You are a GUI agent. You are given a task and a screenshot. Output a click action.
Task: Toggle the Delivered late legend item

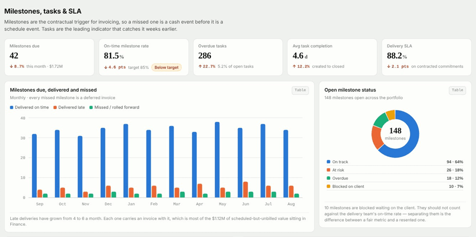click(69, 107)
